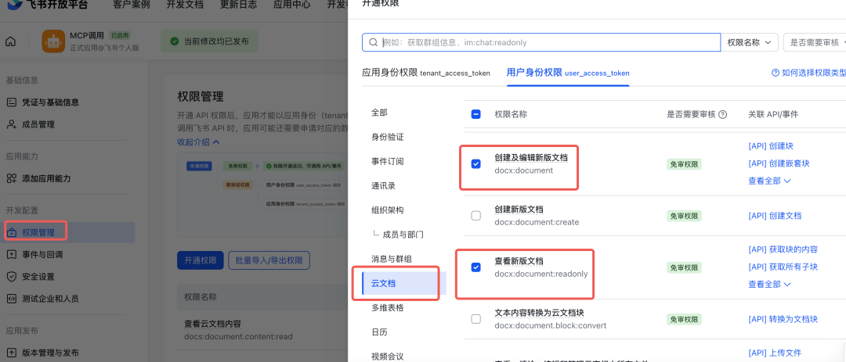Collapse the 收起介绍 section
The image size is (846, 362).
click(198, 142)
